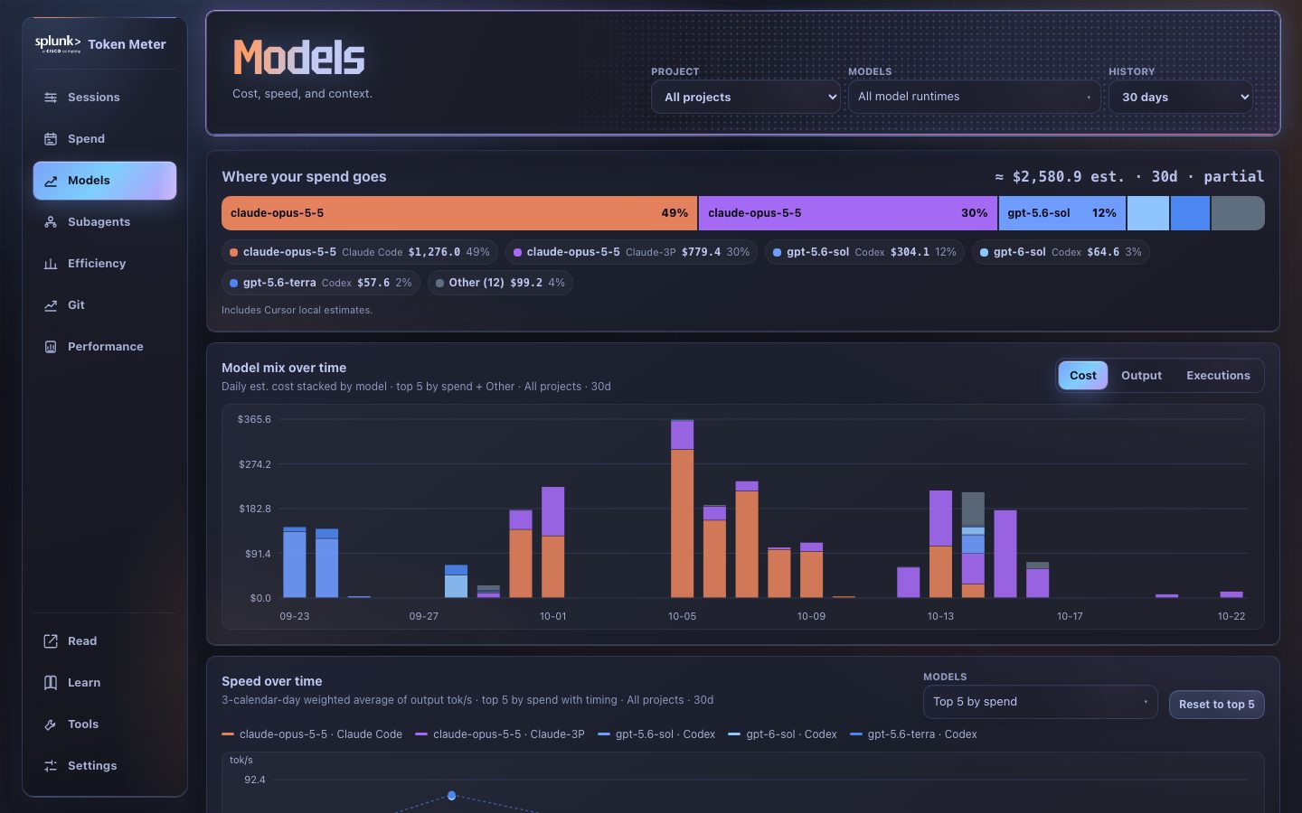Image resolution: width=1302 pixels, height=813 pixels.
Task: Open the Git trend icon
Action: tap(51, 305)
